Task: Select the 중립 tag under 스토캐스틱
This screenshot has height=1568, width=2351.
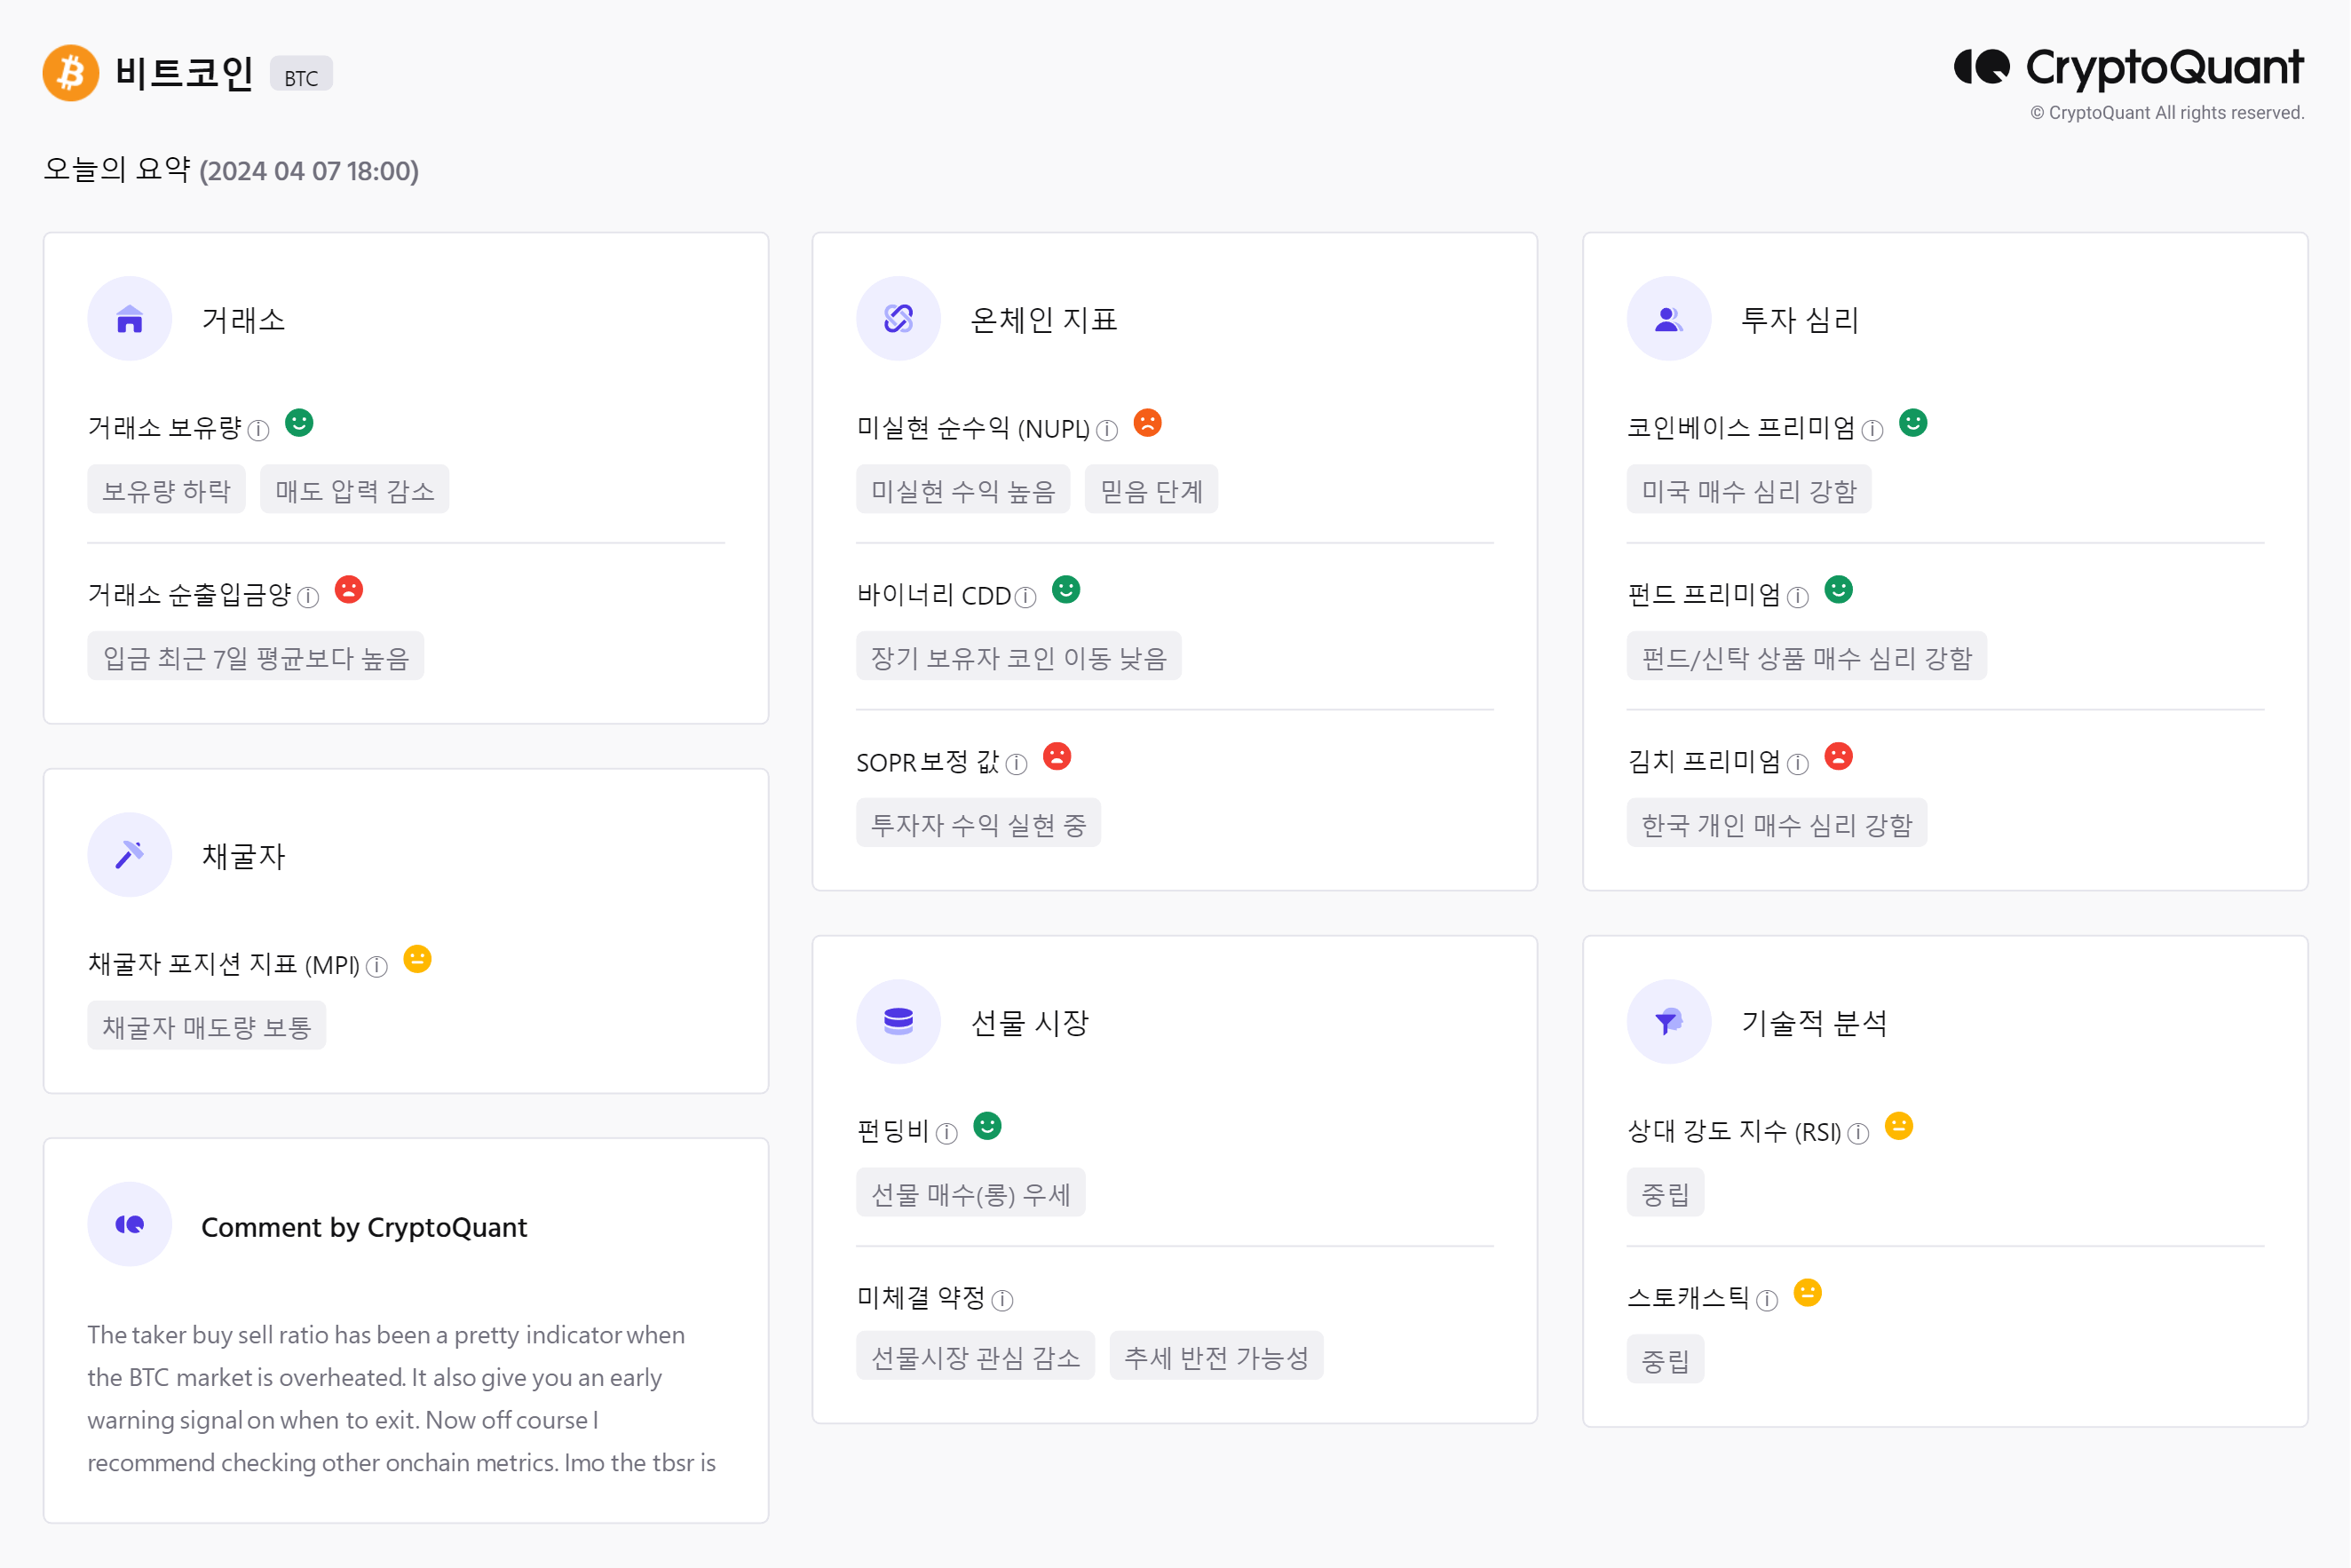Action: tap(1666, 1360)
